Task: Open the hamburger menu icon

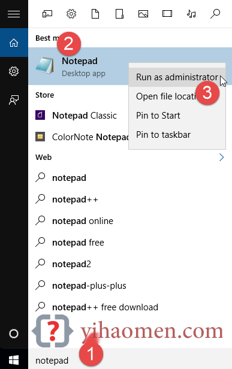Action: [14, 14]
